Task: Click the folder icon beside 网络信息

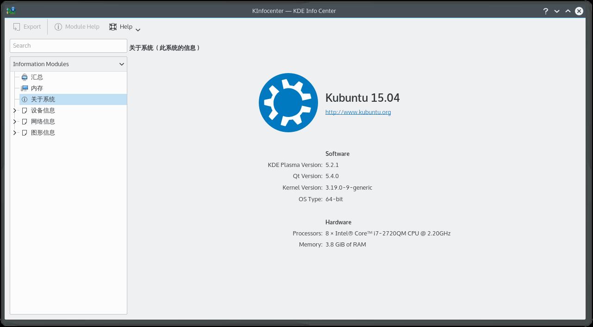Action: click(25, 122)
